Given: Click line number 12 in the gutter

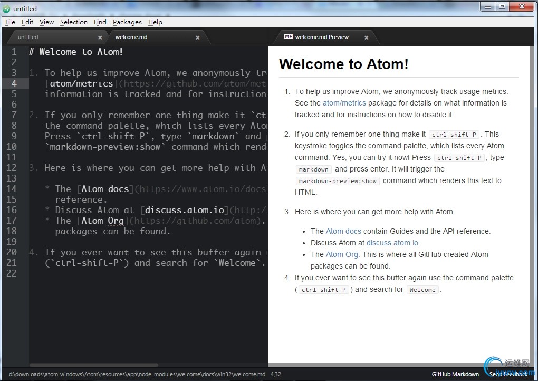Looking at the screenshot, I should pyautogui.click(x=11, y=168).
